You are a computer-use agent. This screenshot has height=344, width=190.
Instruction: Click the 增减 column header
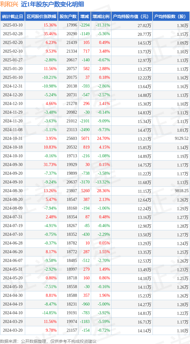[x=85, y=17]
